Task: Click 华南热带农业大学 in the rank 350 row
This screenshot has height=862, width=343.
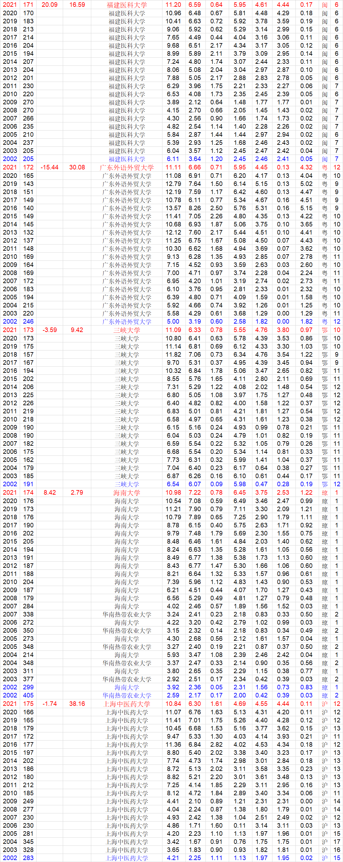Action: point(127,630)
